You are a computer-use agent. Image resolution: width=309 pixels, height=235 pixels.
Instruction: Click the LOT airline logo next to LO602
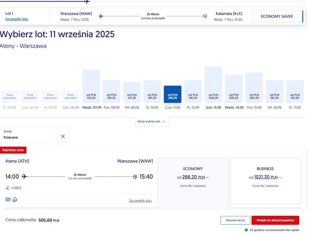[7, 188]
